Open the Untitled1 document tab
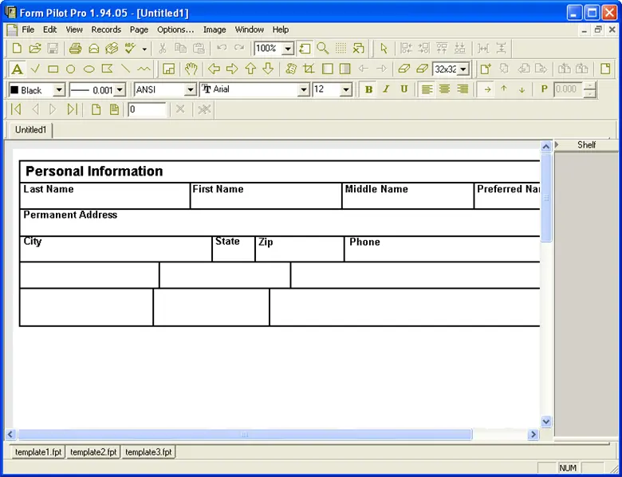Viewport: 622px width, 477px height. (x=30, y=129)
